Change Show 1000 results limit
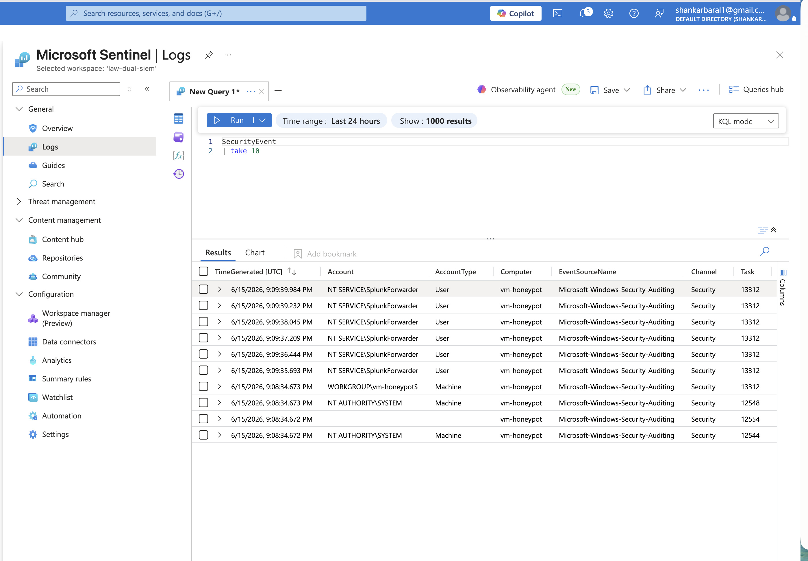Screen dimensions: 808x561 click(435, 121)
